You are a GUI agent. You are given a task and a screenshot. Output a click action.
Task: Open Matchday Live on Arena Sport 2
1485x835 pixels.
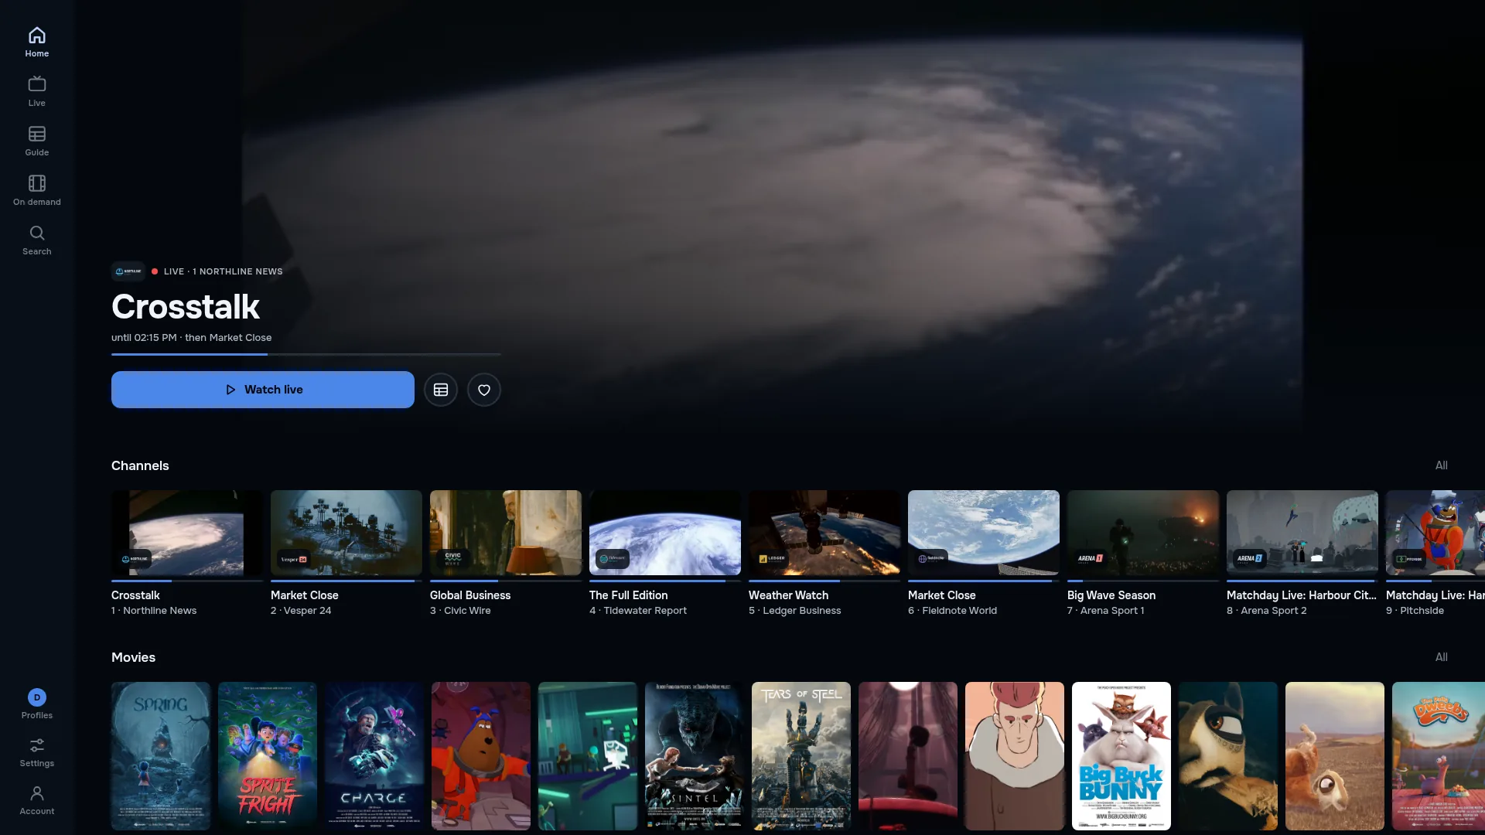click(x=1302, y=554)
